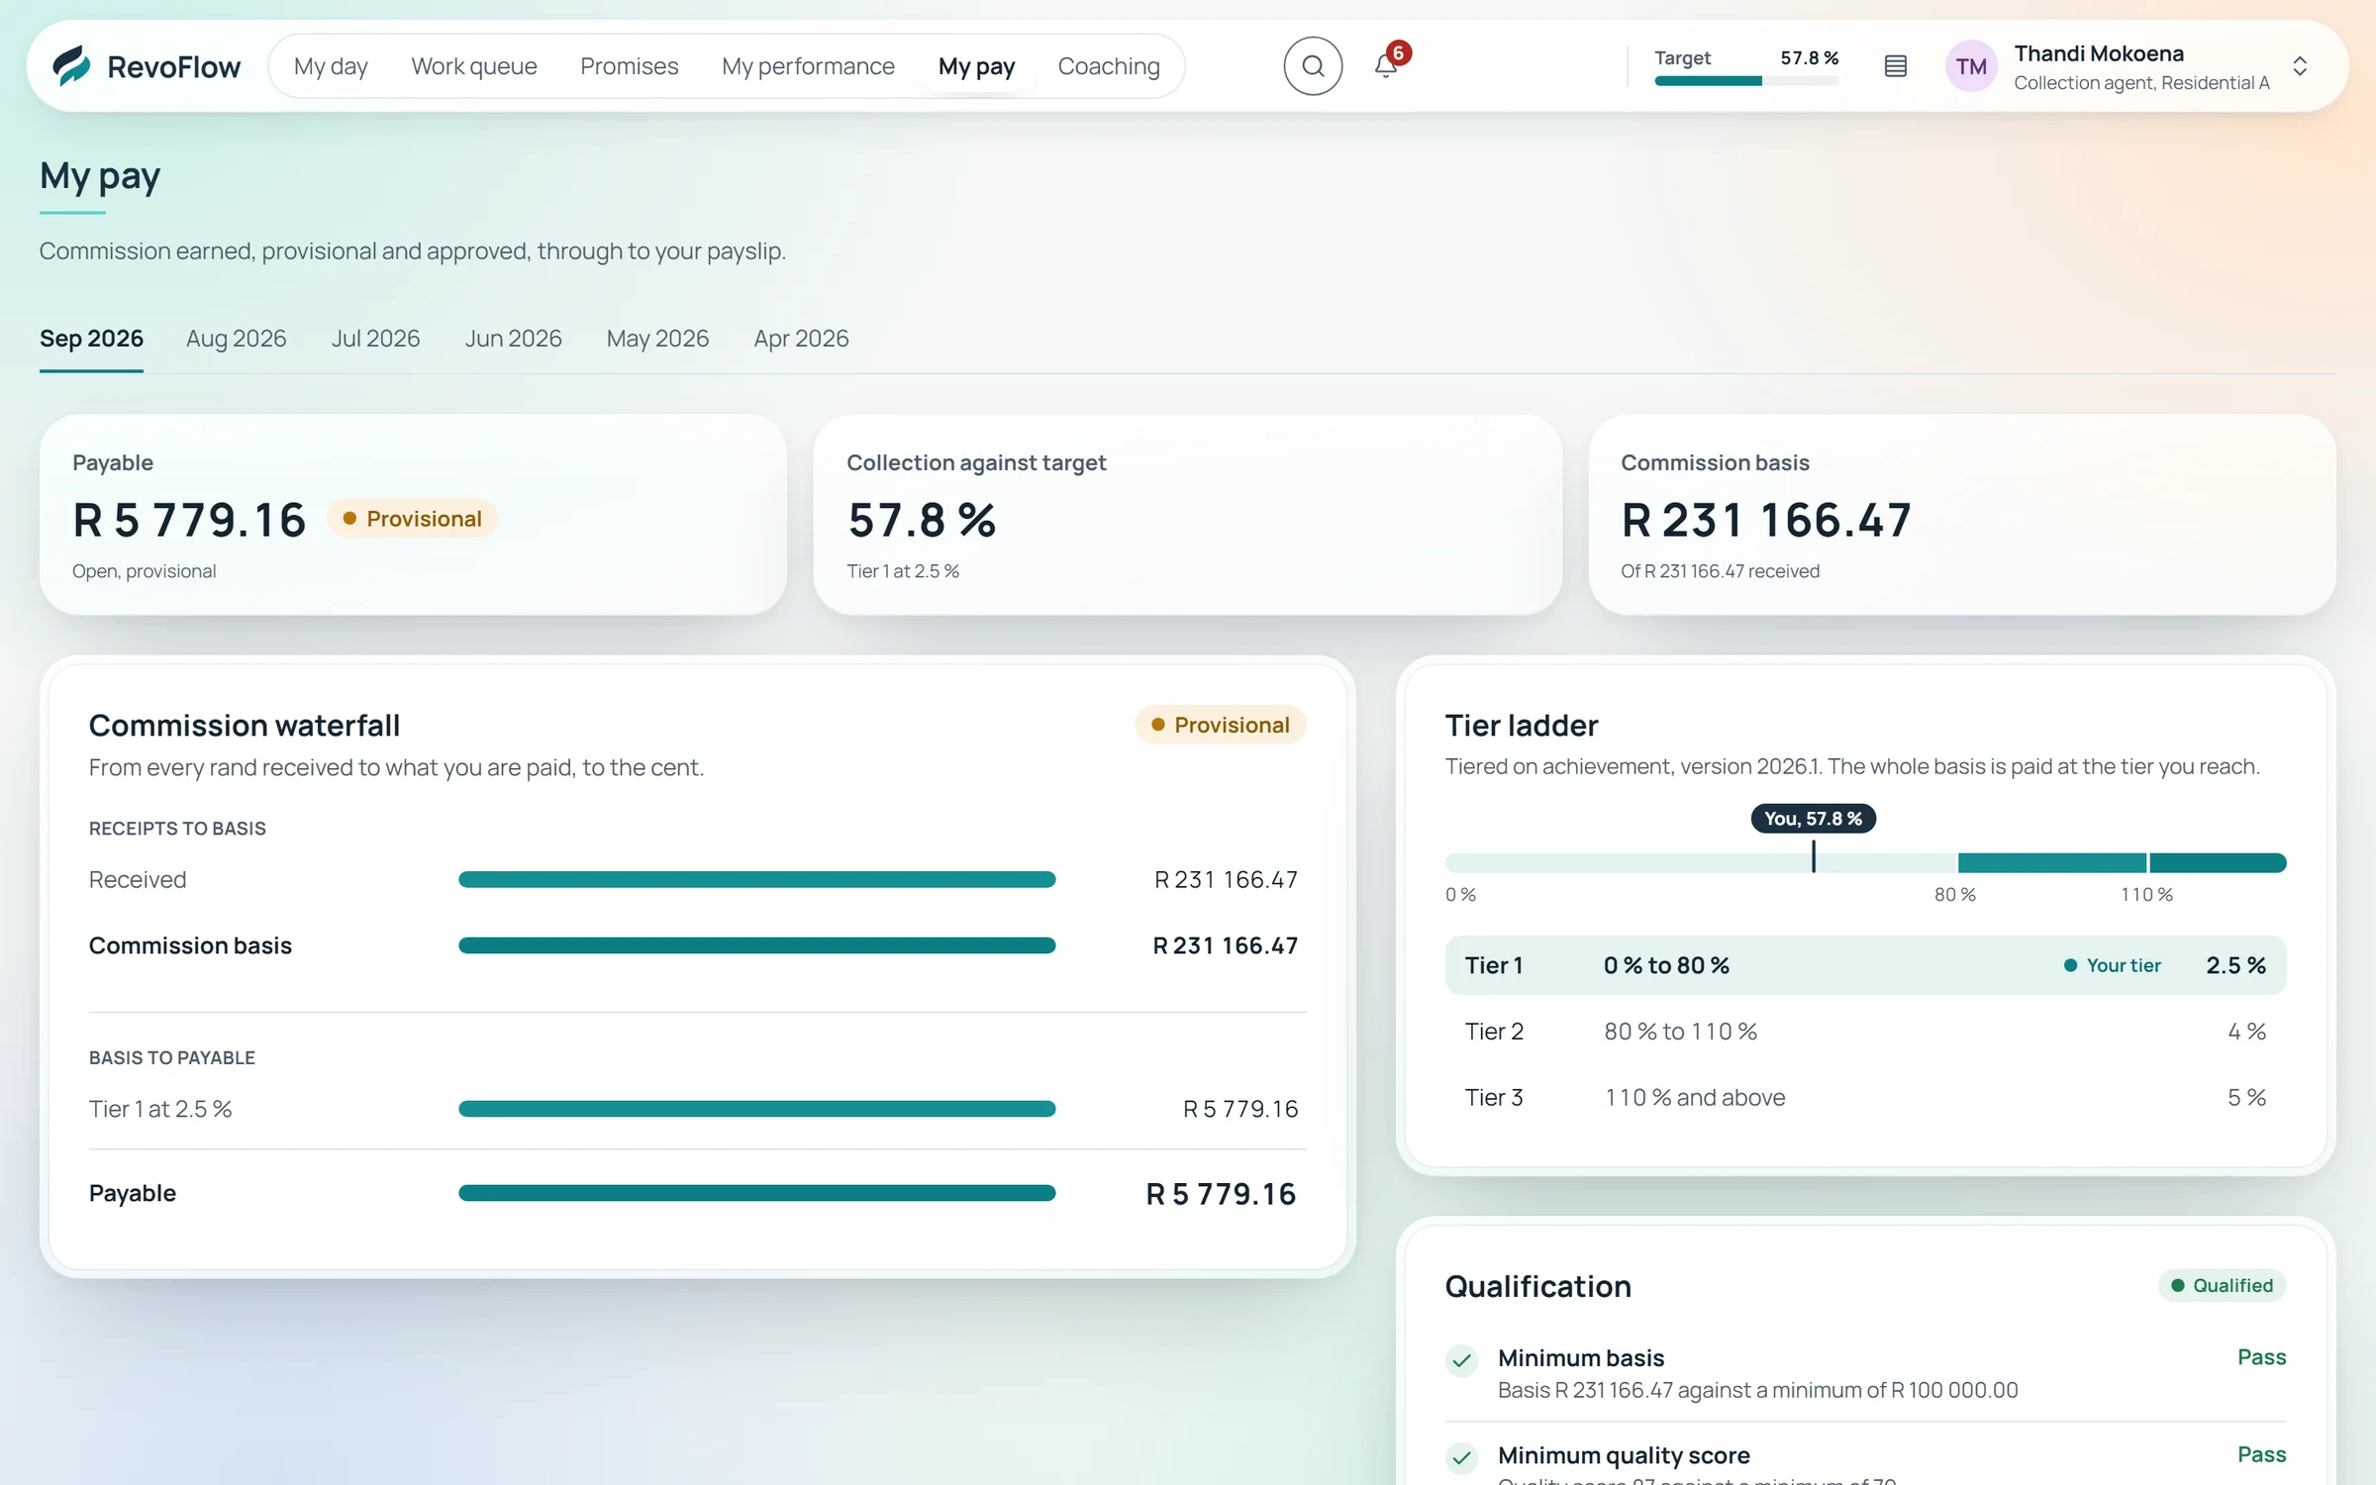
Task: Select the Tier 2 row, 80 % to 110 %
Action: tap(1865, 1032)
